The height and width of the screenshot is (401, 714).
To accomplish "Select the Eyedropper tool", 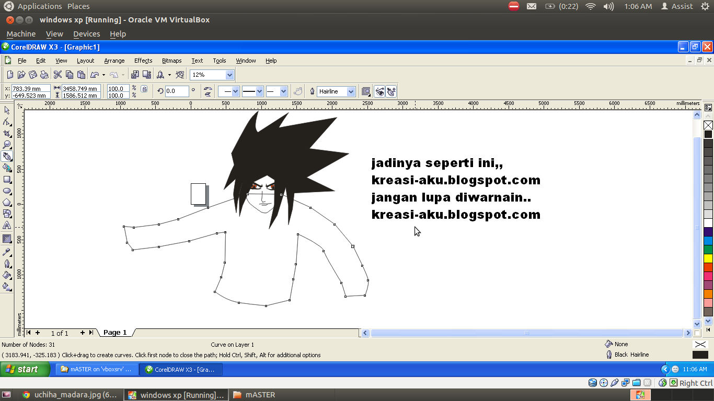I will tap(7, 252).
